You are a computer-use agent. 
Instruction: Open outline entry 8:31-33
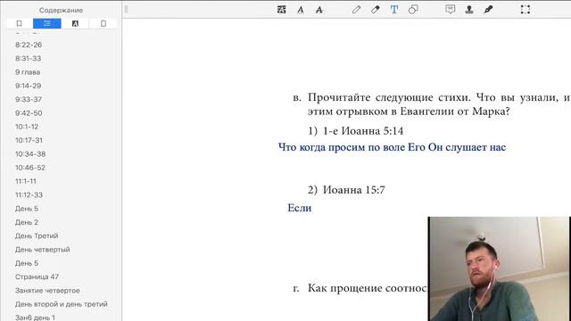[x=28, y=59]
